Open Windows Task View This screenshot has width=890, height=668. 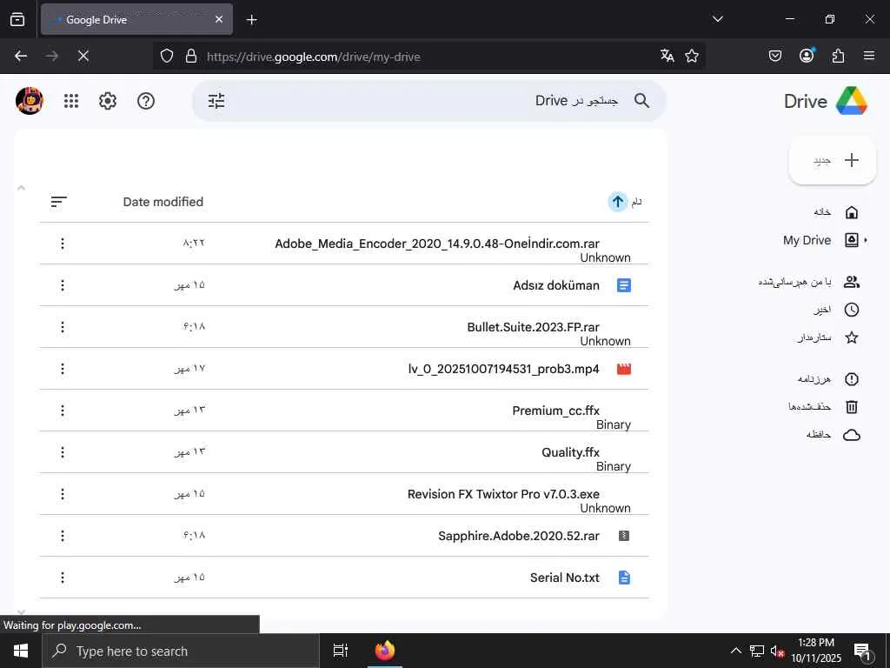pos(341,651)
